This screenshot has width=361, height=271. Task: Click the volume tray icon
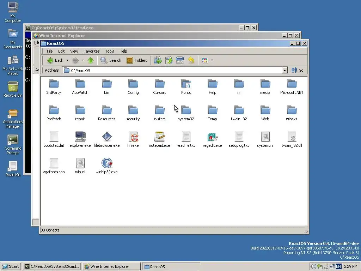(313, 266)
